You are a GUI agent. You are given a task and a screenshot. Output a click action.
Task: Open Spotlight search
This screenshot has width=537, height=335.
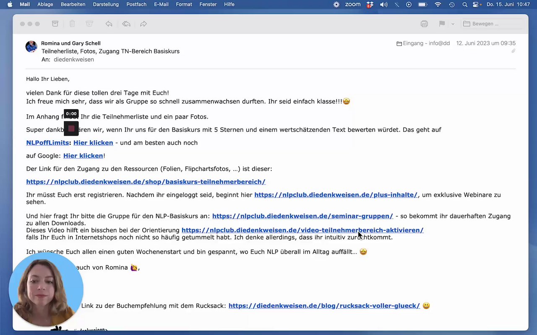pyautogui.click(x=464, y=5)
